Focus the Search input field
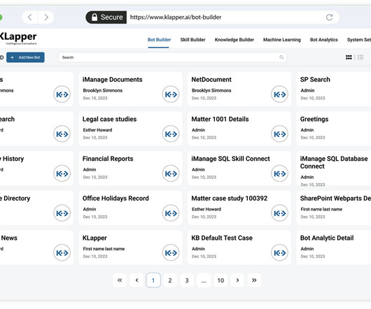The height and width of the screenshot is (309, 371). [172, 57]
